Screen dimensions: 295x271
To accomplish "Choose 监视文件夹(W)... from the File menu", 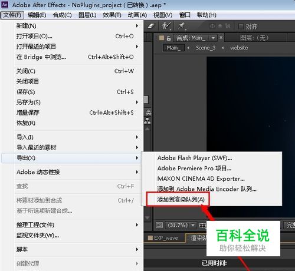I will [x=78, y=235].
